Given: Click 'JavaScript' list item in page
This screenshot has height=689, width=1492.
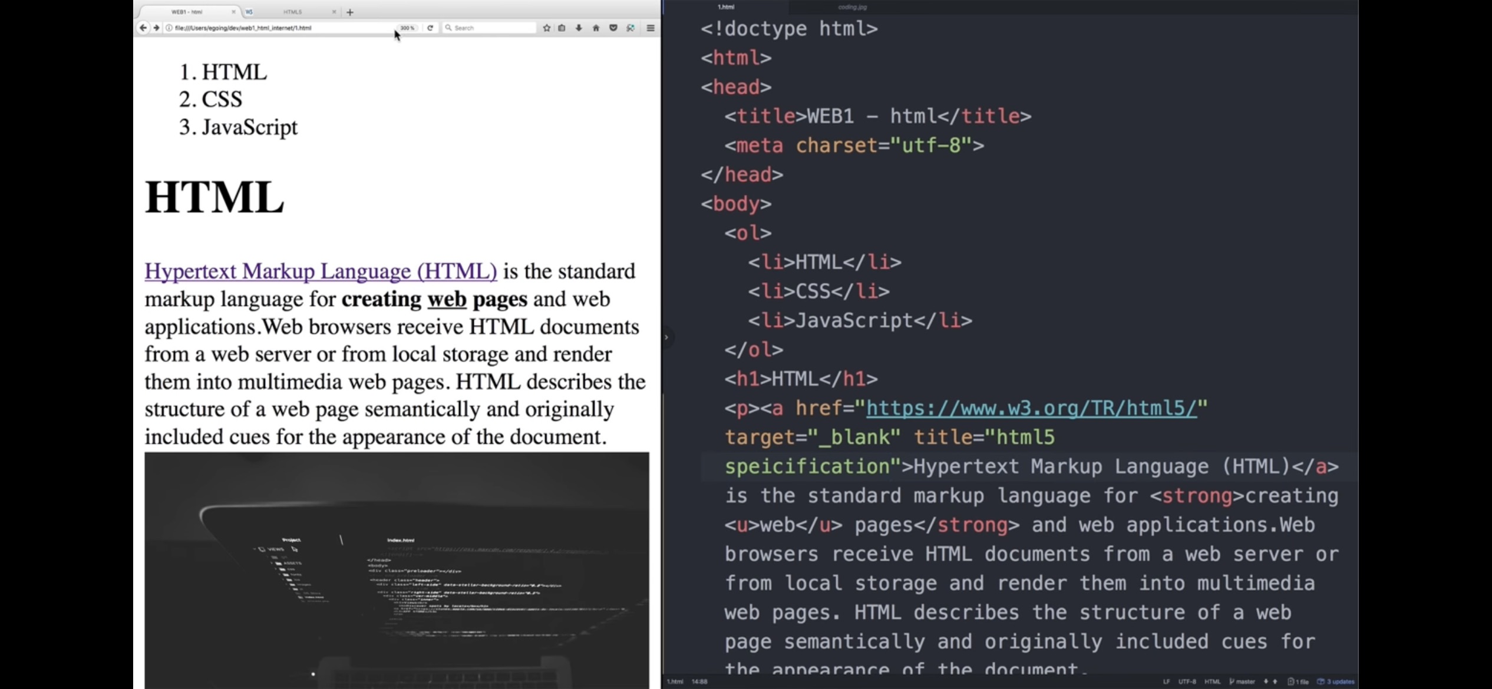Looking at the screenshot, I should click(x=249, y=127).
